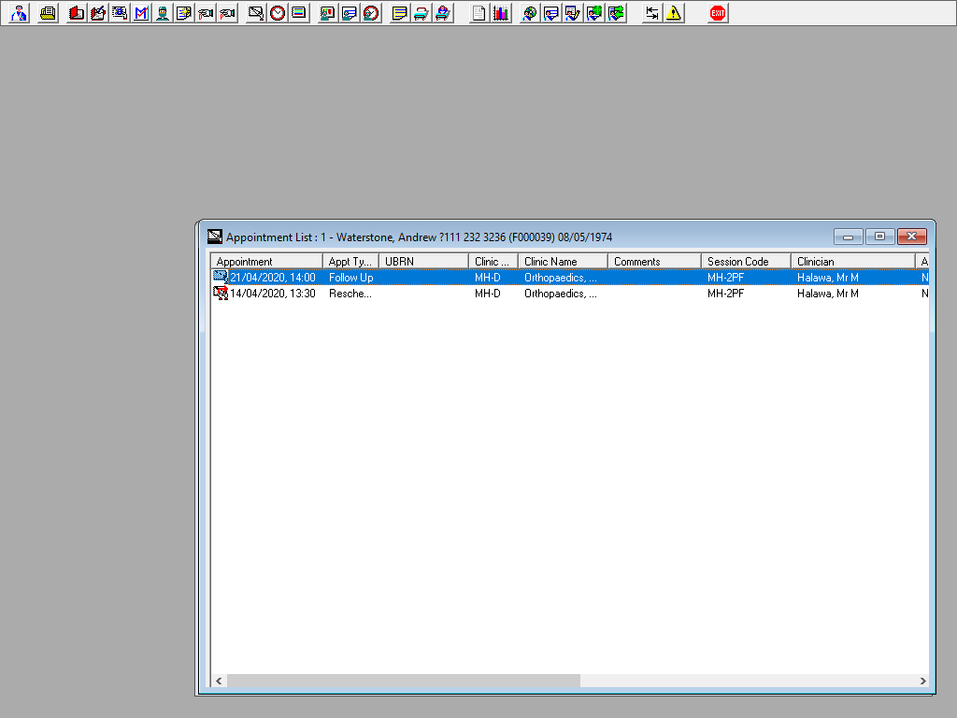Click the horizontal scrollbar's right arrow

pos(922,681)
